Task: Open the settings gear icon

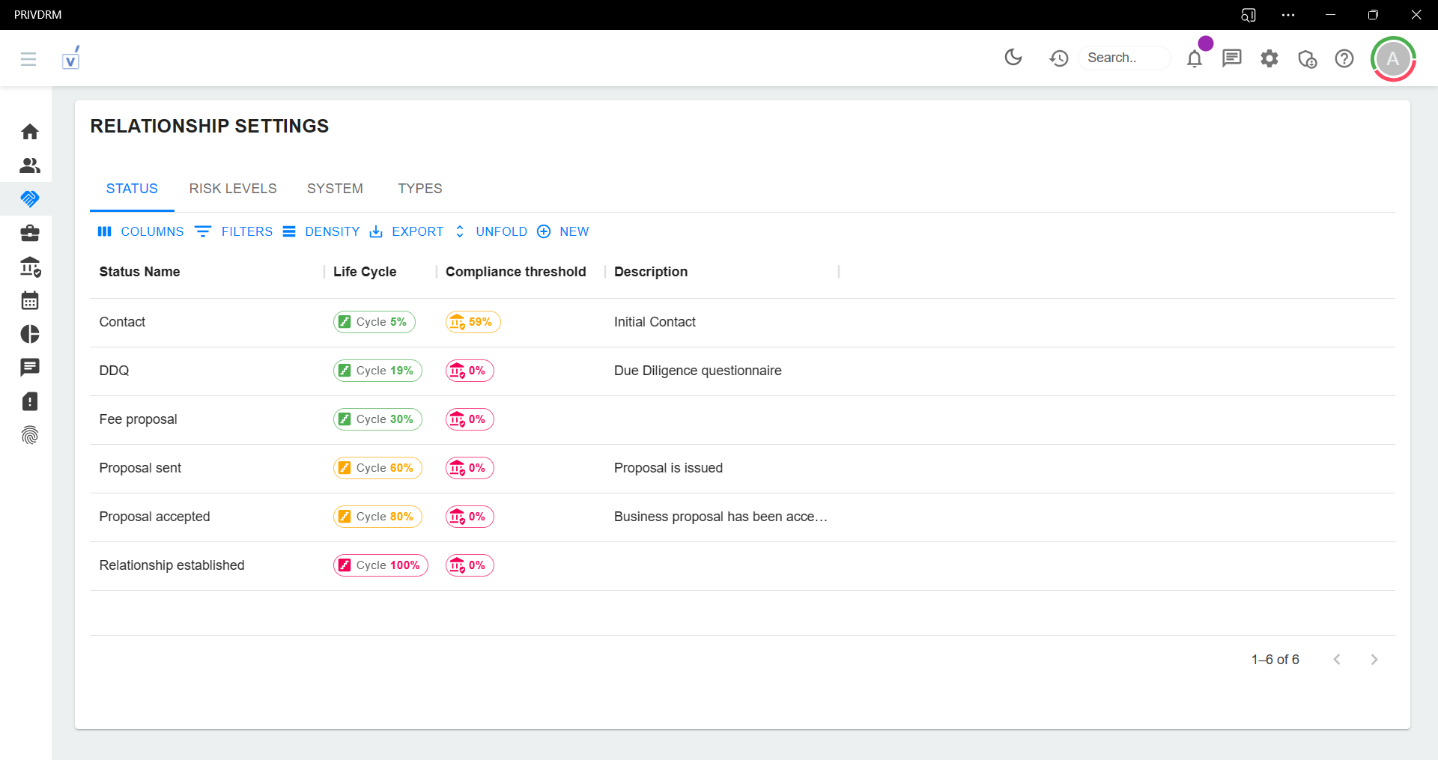Action: (1269, 58)
